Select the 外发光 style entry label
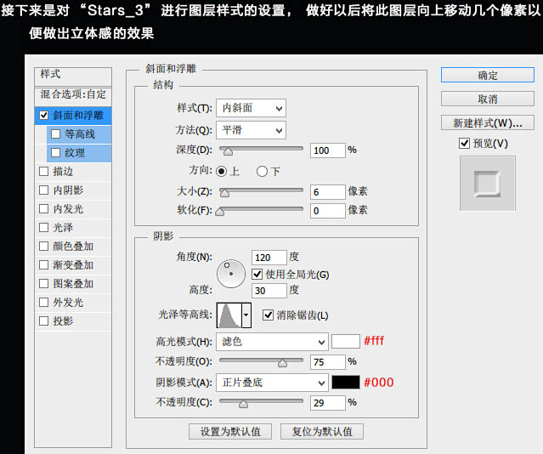Image resolution: width=543 pixels, height=454 pixels. (68, 302)
